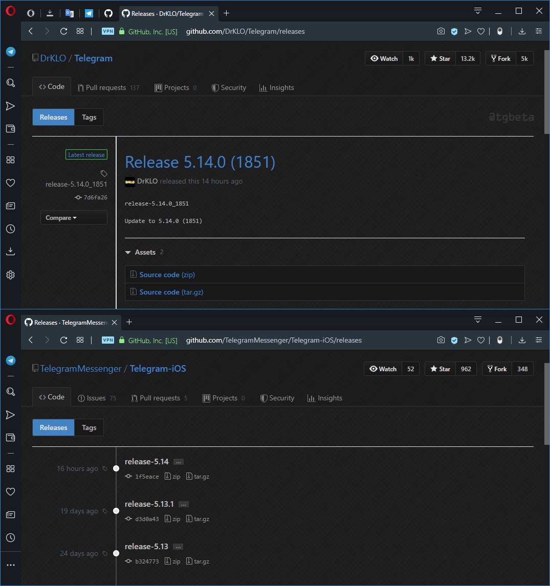550x586 pixels.
Task: Open personal news in top window sidebar
Action: (10, 206)
